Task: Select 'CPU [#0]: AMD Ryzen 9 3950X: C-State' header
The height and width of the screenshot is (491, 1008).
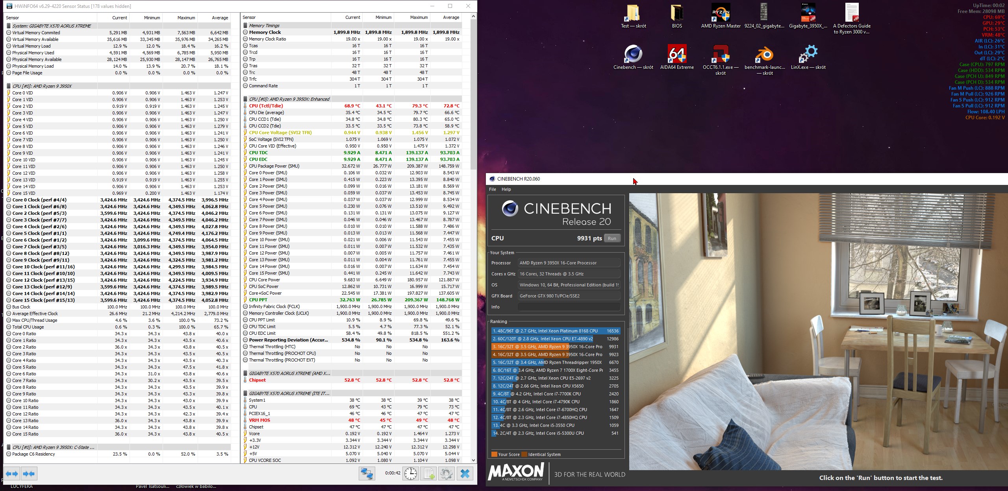Action: (117, 447)
